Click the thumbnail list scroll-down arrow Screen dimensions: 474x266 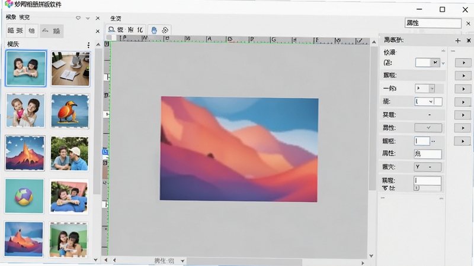pyautogui.click(x=95, y=259)
